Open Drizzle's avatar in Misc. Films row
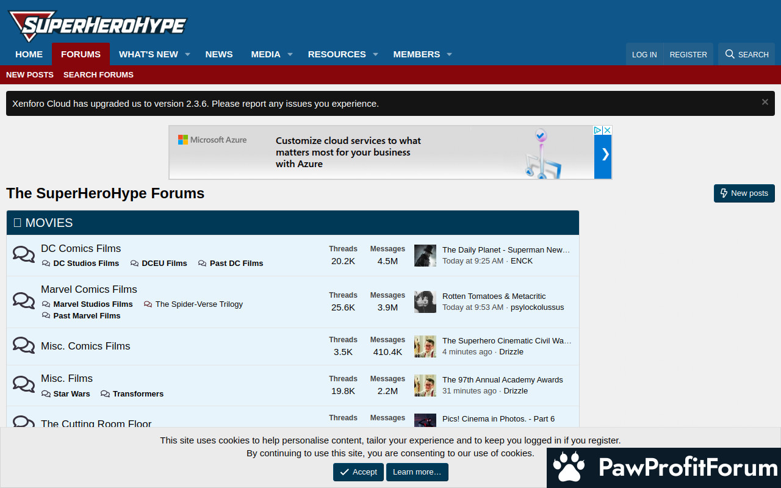The width and height of the screenshot is (781, 488). pos(425,386)
